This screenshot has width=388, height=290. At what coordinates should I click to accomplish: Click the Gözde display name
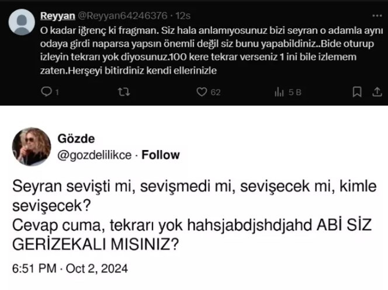(75, 139)
